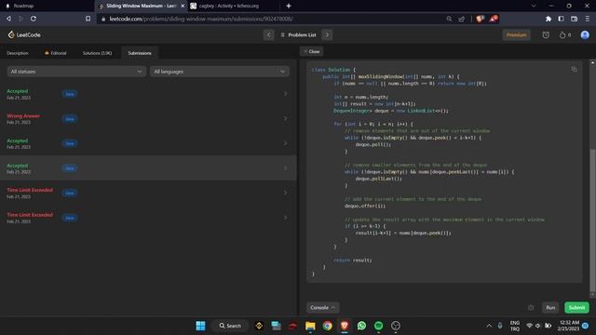Switch to the Solutions tab

(97, 53)
